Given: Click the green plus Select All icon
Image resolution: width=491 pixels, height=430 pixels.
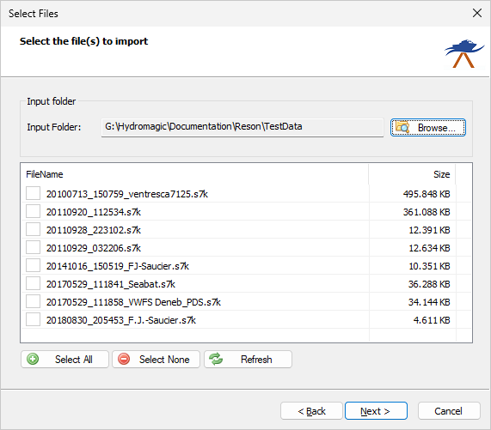Looking at the screenshot, I should click(x=33, y=359).
